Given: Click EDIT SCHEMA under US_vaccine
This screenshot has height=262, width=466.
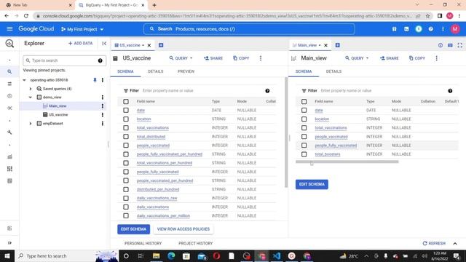Looking at the screenshot, I should pos(133,229).
